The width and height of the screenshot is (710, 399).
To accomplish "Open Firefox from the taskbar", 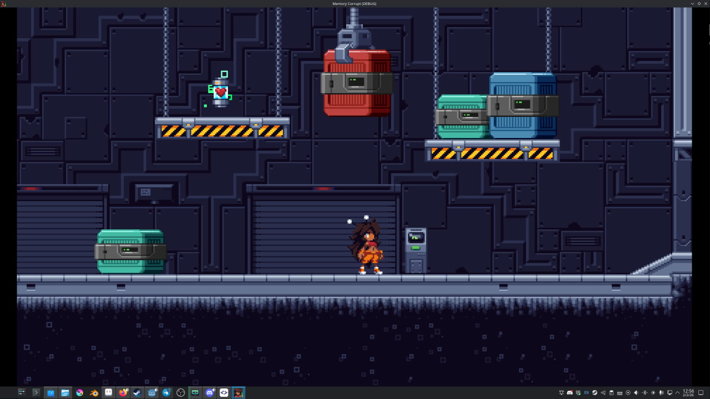I will tap(123, 393).
